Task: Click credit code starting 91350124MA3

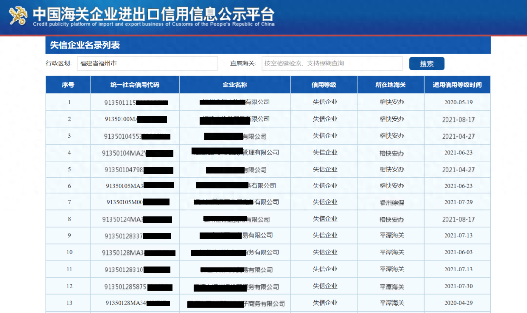Action: 137,219
